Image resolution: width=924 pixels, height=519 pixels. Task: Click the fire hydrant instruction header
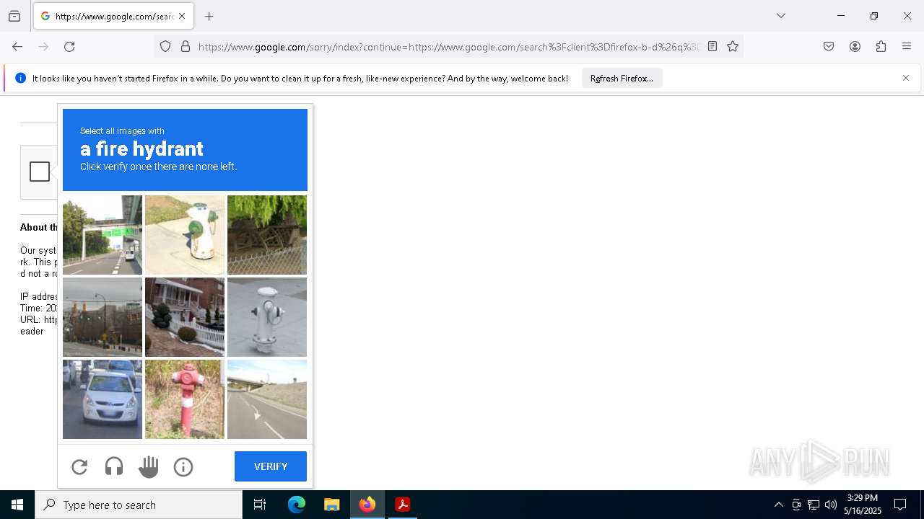coord(185,149)
